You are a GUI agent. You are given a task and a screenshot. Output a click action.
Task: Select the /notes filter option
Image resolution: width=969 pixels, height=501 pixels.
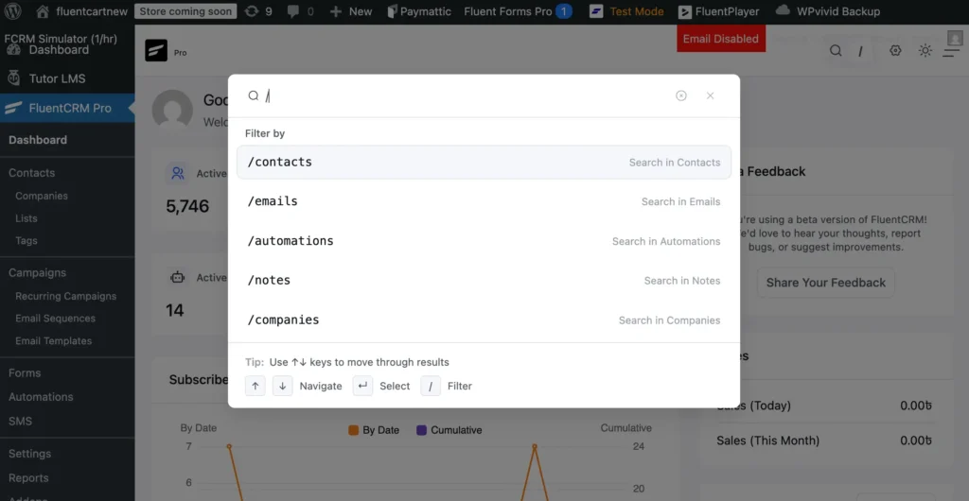(484, 281)
